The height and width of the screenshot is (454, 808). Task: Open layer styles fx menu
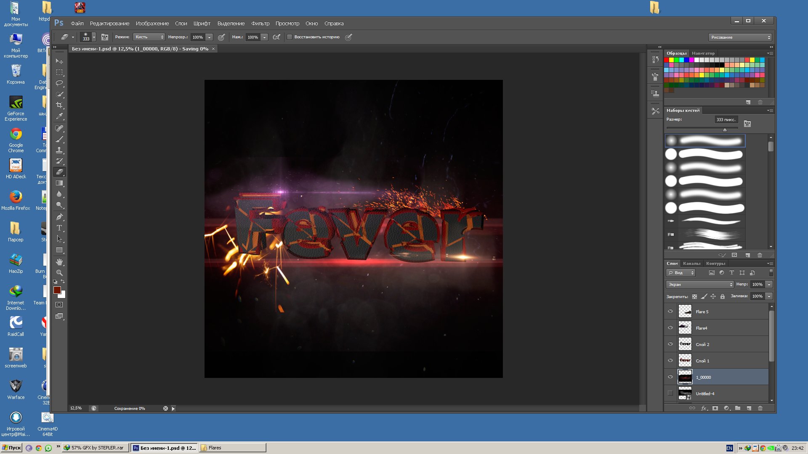coord(704,408)
